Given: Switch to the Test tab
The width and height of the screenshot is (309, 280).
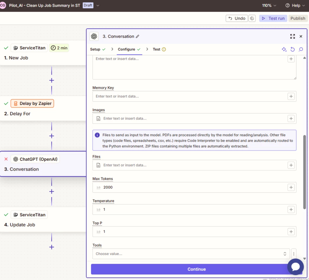Looking at the screenshot, I should click(x=159, y=49).
